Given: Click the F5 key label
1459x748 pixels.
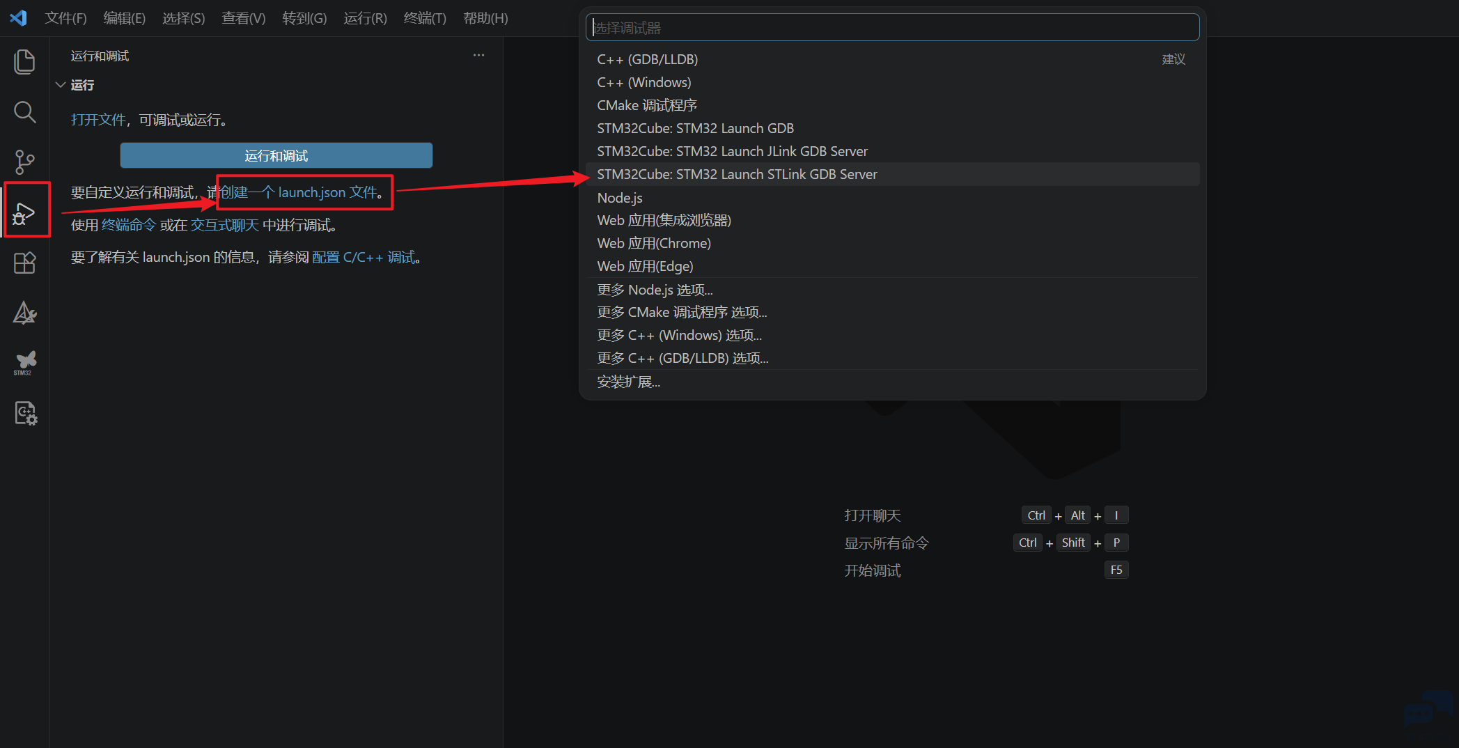Looking at the screenshot, I should click(x=1116, y=570).
